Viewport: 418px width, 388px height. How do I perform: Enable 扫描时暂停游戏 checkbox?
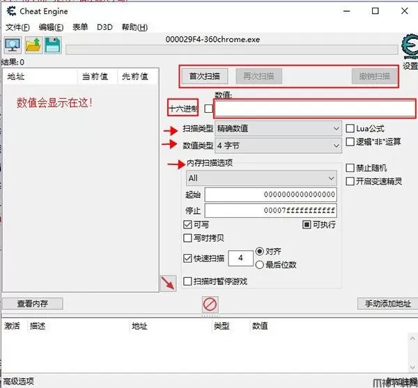187,281
